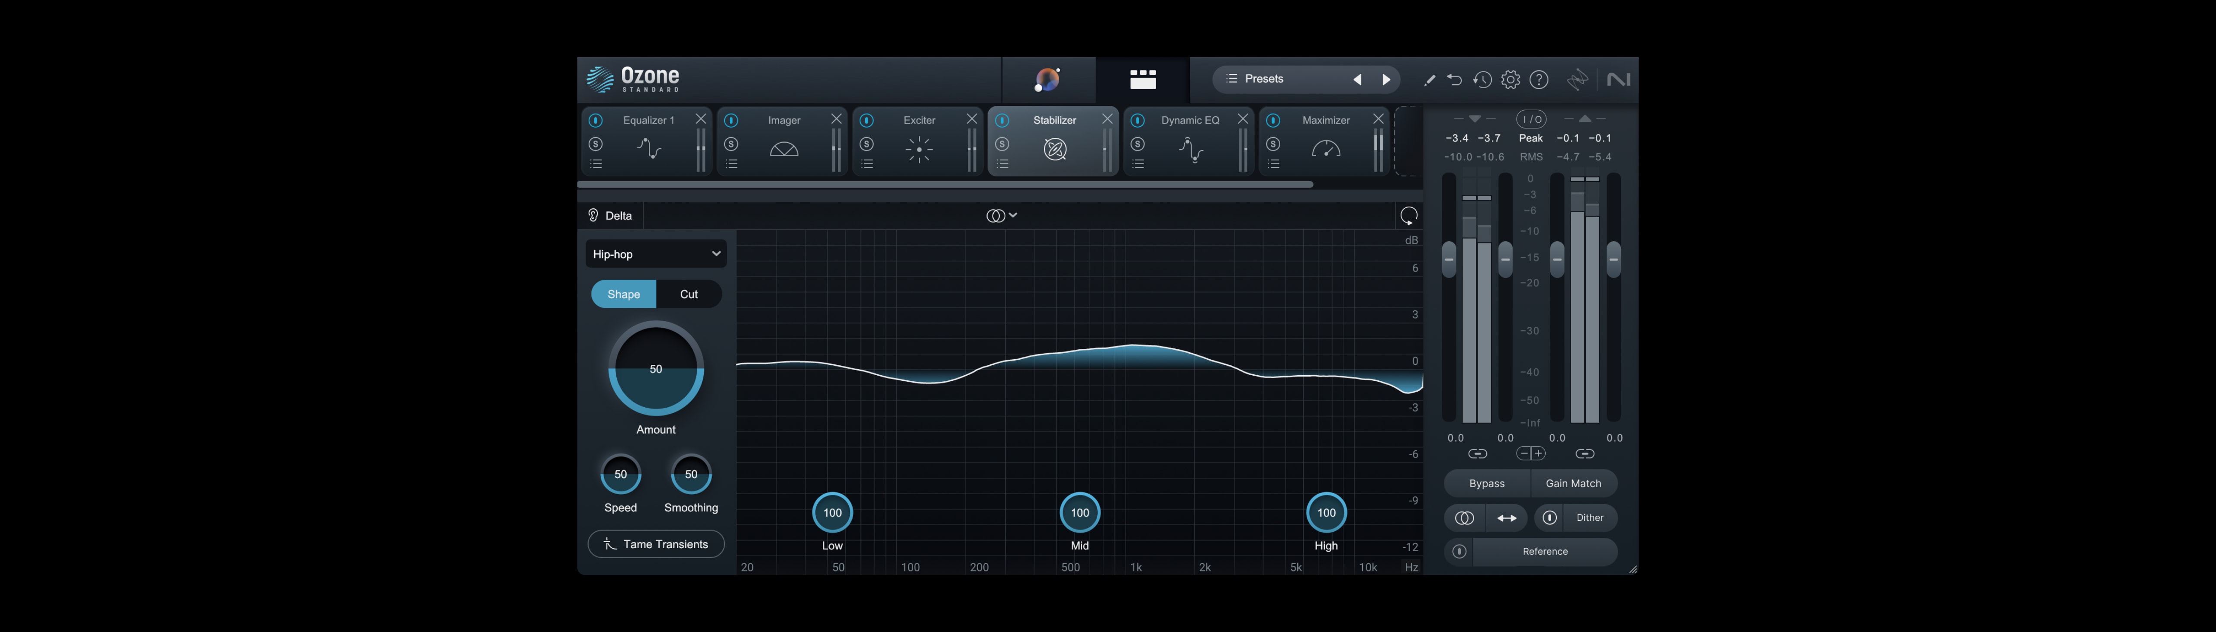Remove the Imager module
This screenshot has height=632, width=2216.
point(836,119)
